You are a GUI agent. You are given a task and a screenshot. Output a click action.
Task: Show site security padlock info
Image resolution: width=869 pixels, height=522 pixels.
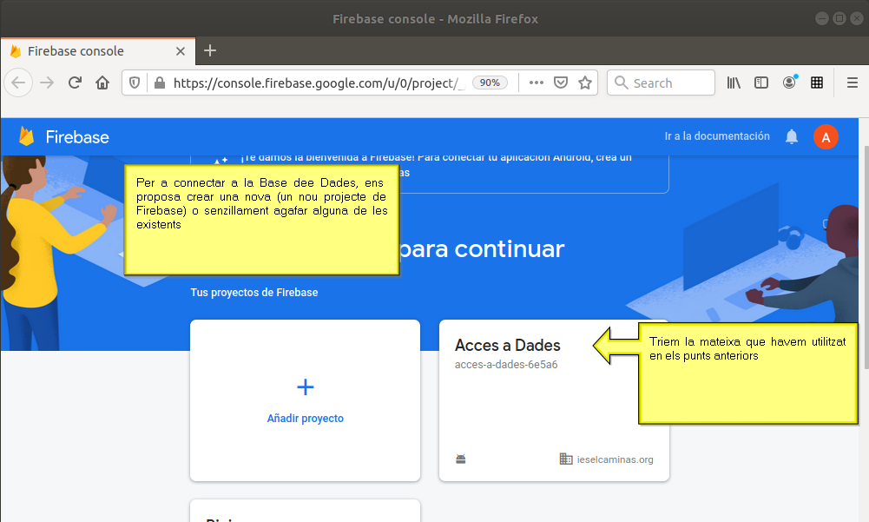click(x=160, y=83)
